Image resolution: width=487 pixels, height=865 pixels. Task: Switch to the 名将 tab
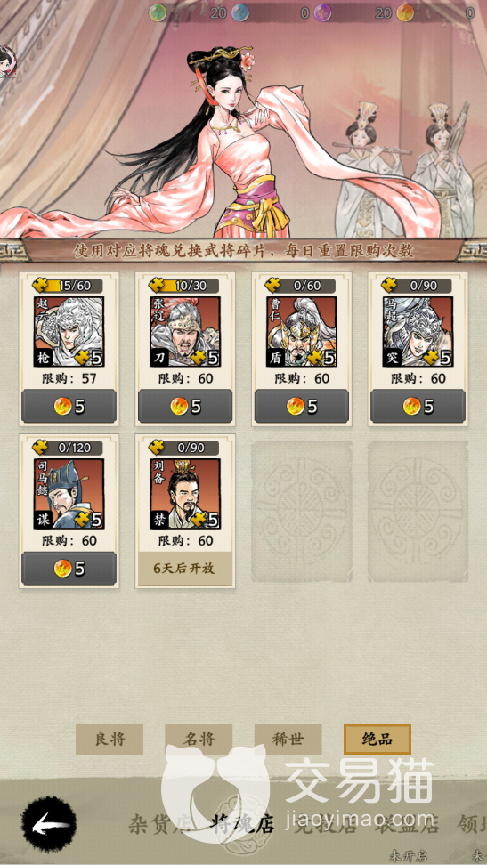pos(199,739)
